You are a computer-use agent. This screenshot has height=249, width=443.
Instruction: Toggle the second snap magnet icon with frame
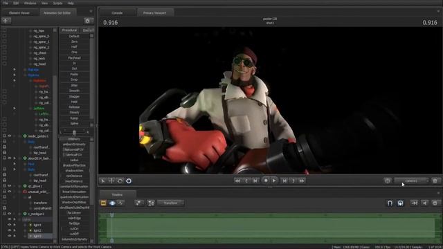[400, 203]
